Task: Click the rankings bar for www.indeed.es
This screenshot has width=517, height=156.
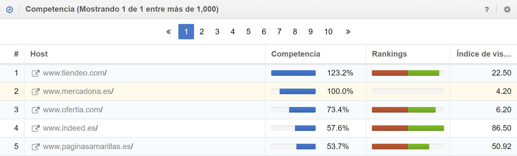Action: point(408,128)
